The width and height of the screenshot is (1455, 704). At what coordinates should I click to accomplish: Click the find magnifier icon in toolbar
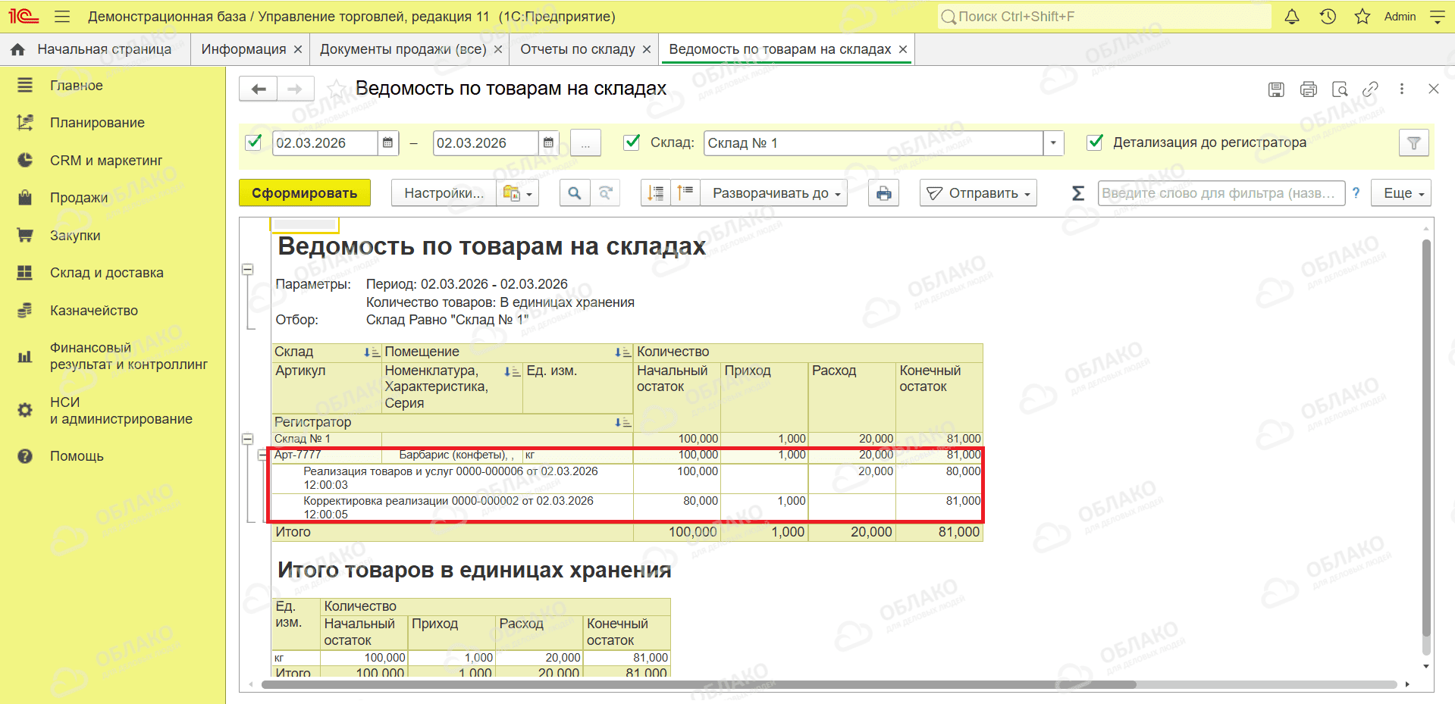pyautogui.click(x=575, y=193)
